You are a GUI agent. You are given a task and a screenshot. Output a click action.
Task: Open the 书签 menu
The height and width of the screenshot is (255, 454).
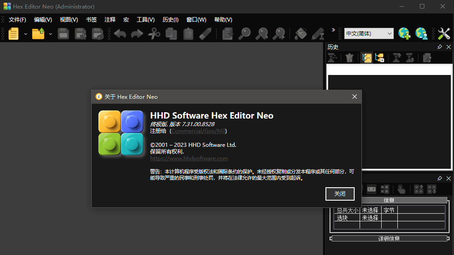pos(91,20)
